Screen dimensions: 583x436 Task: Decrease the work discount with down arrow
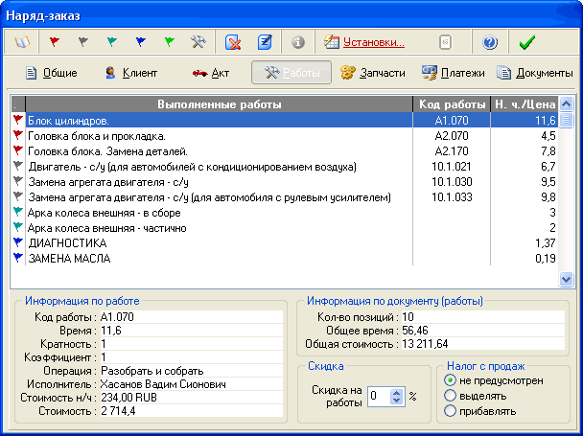point(397,401)
